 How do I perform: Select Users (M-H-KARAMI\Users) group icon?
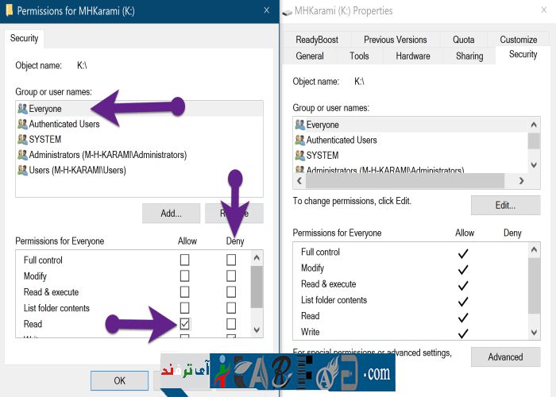[22, 170]
